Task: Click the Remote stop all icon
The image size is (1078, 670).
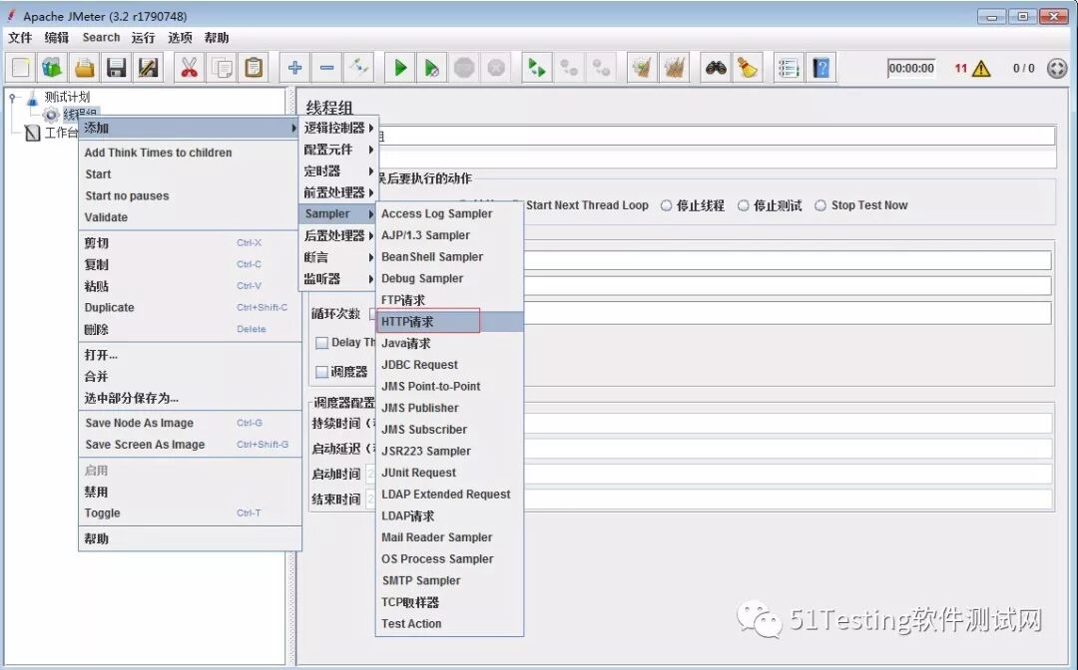Action: (569, 67)
